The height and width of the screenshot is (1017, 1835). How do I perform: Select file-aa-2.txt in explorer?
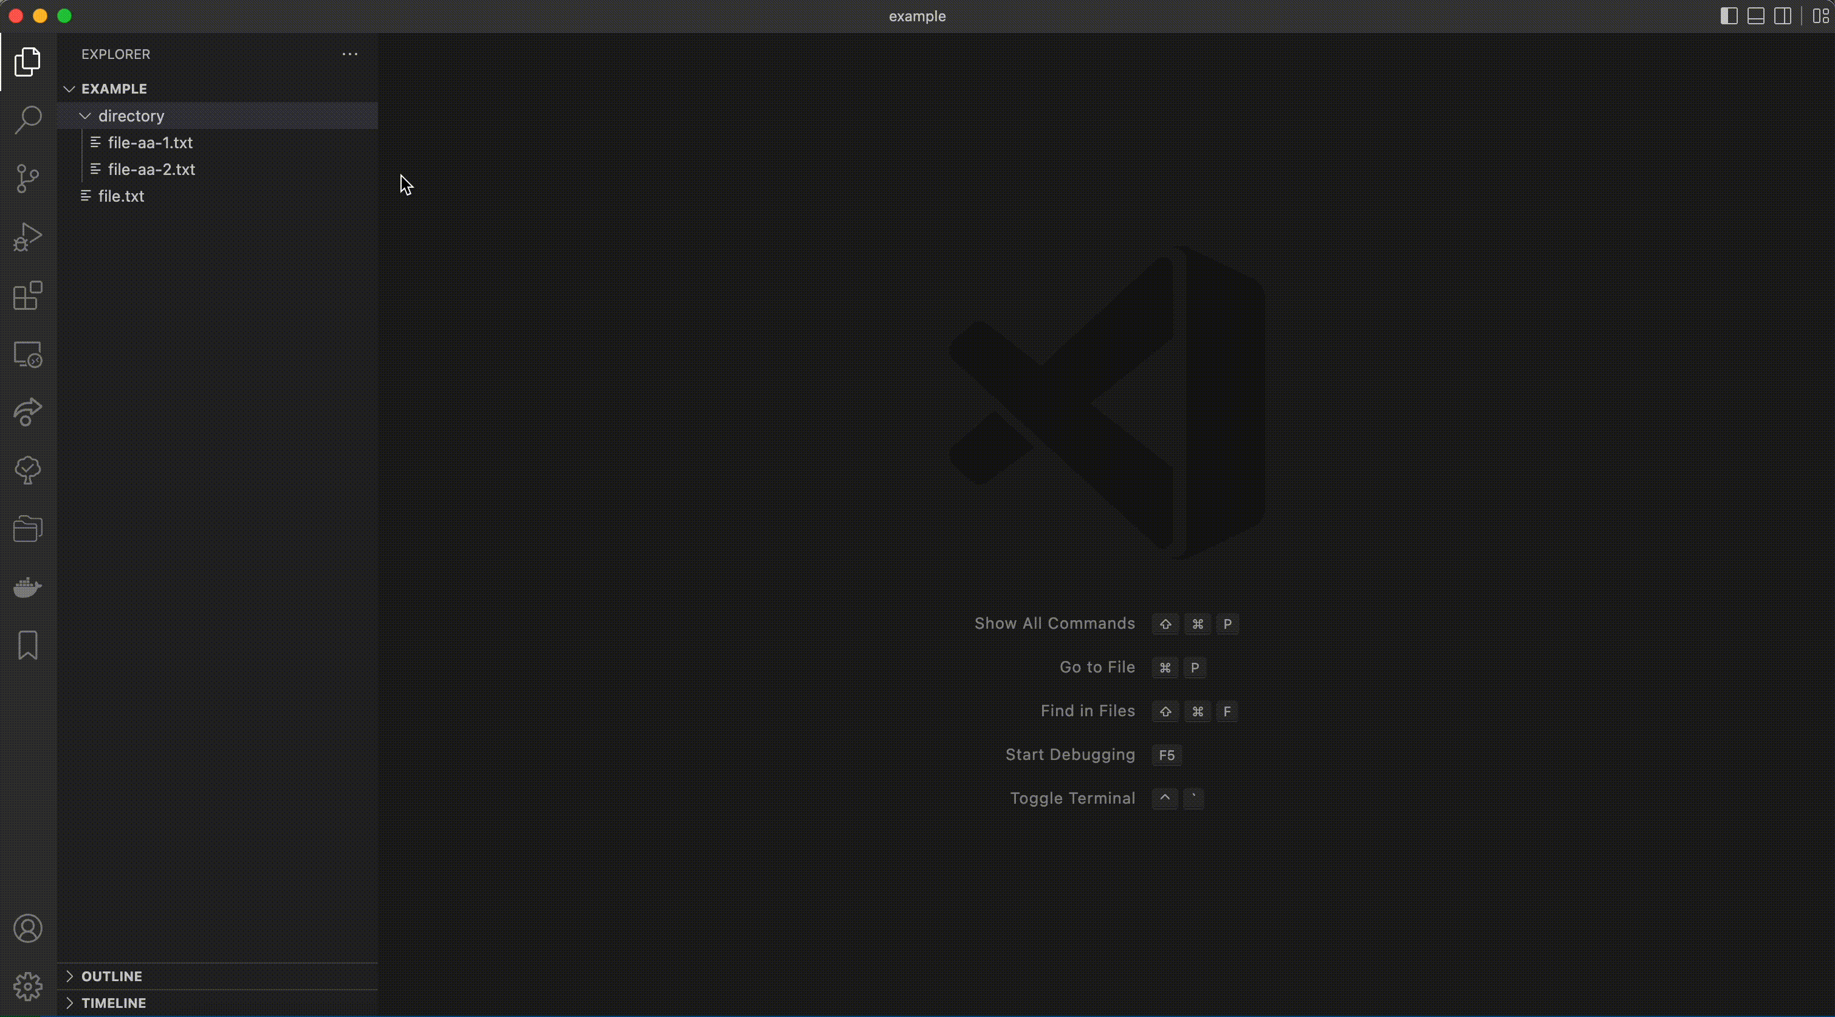coord(151,169)
